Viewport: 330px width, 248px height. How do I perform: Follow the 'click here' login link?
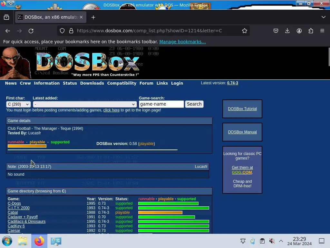pos(111,110)
